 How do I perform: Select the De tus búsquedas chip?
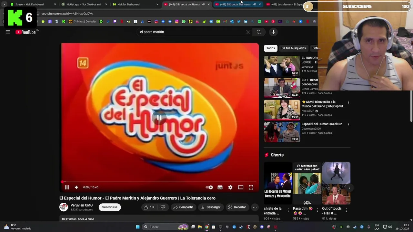[x=294, y=48]
